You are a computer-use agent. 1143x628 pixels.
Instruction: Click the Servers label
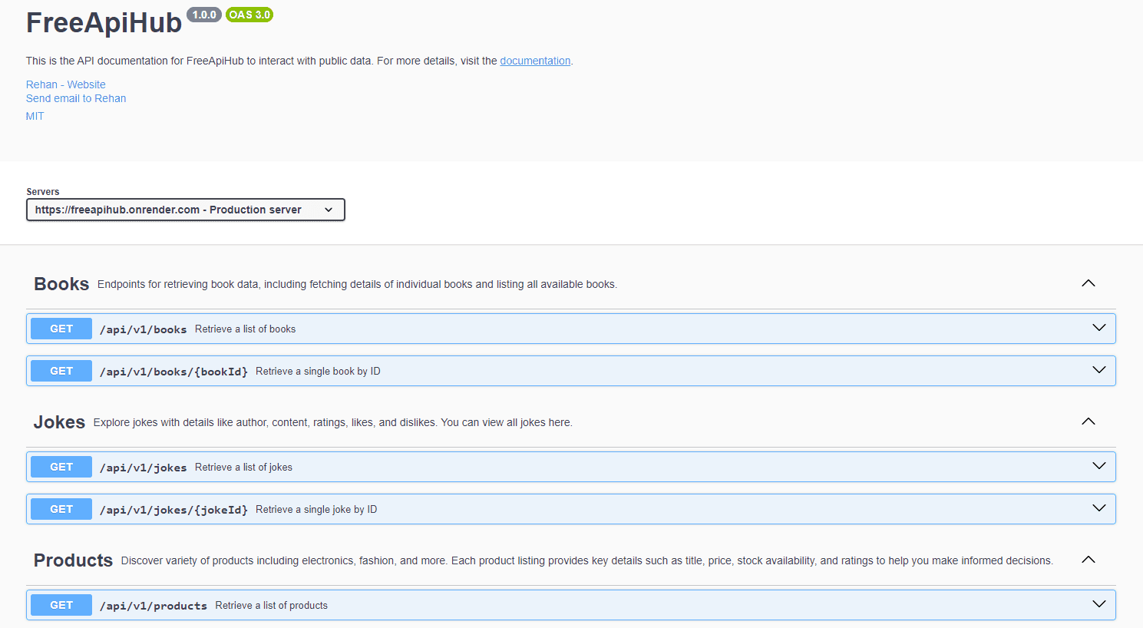(43, 192)
